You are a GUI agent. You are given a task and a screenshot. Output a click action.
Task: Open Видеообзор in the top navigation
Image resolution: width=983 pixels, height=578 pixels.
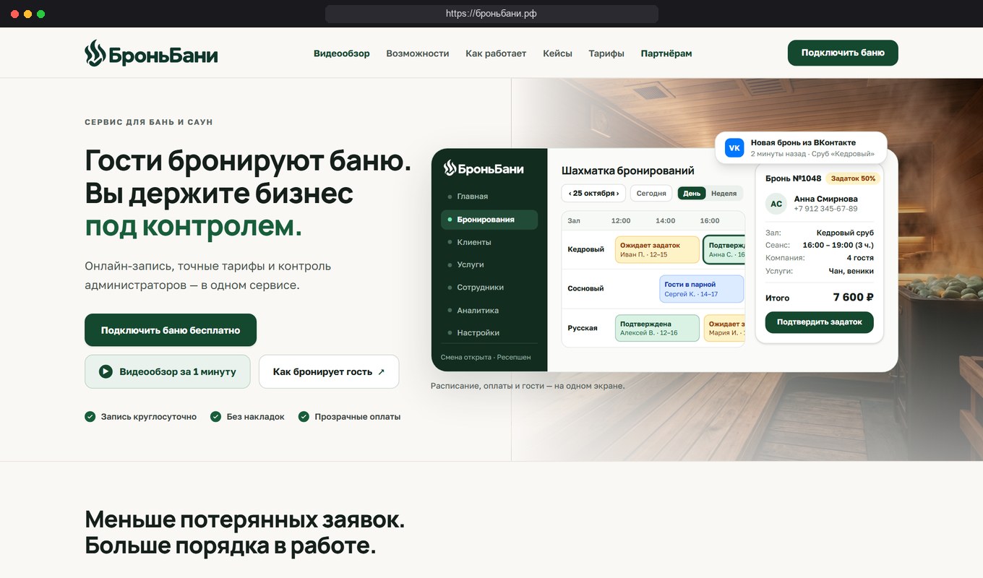[x=342, y=53]
